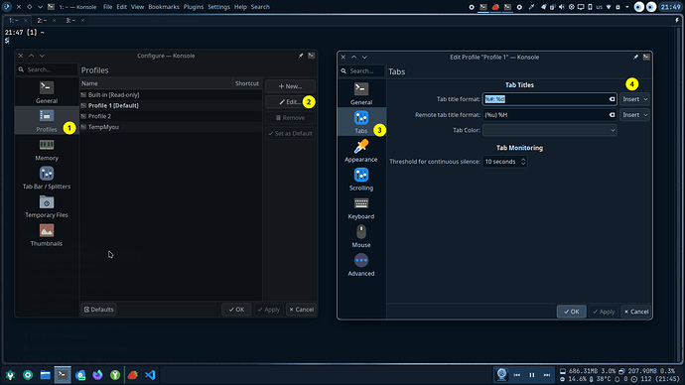The image size is (685, 385).
Task: Open Advanced page in Edit Profile
Action: click(x=361, y=265)
